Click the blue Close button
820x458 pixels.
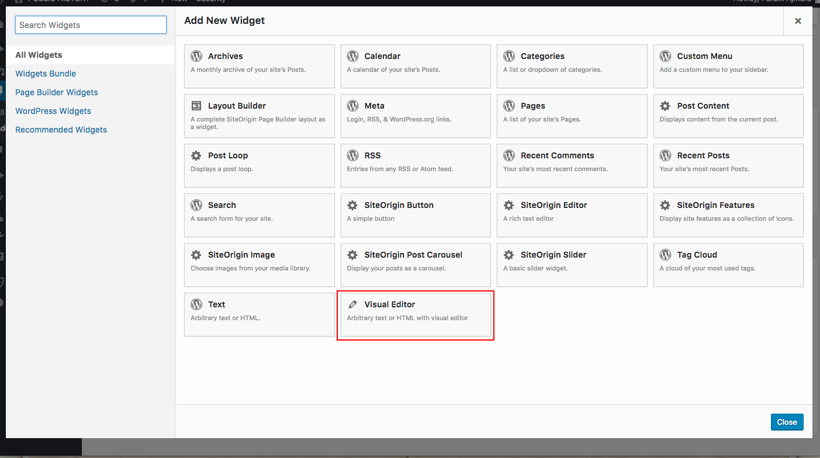[x=787, y=422]
